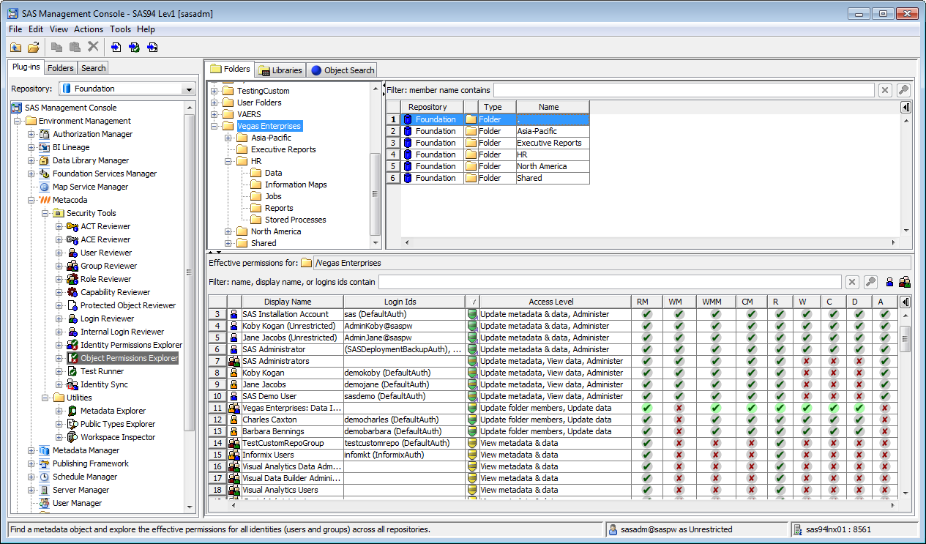Viewport: 926px width, 544px height.
Task: Collapse the Security Tools folder
Action: click(x=45, y=213)
